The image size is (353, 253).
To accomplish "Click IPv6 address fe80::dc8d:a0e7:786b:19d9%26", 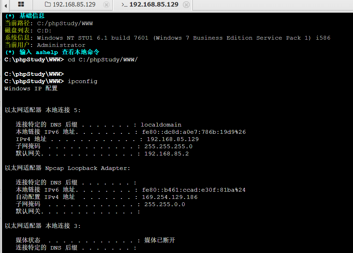I will click(194, 132).
